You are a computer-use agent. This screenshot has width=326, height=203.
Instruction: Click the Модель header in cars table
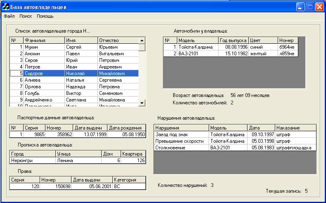point(198,40)
